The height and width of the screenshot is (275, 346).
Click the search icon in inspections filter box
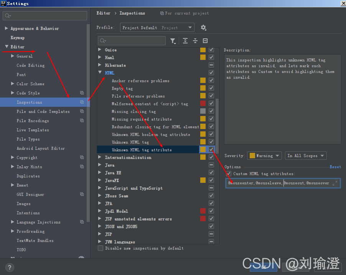[103, 41]
